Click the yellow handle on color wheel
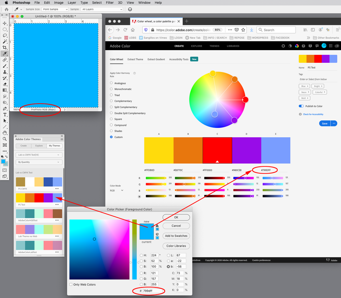This screenshot has width=341, height=298. click(x=213, y=73)
